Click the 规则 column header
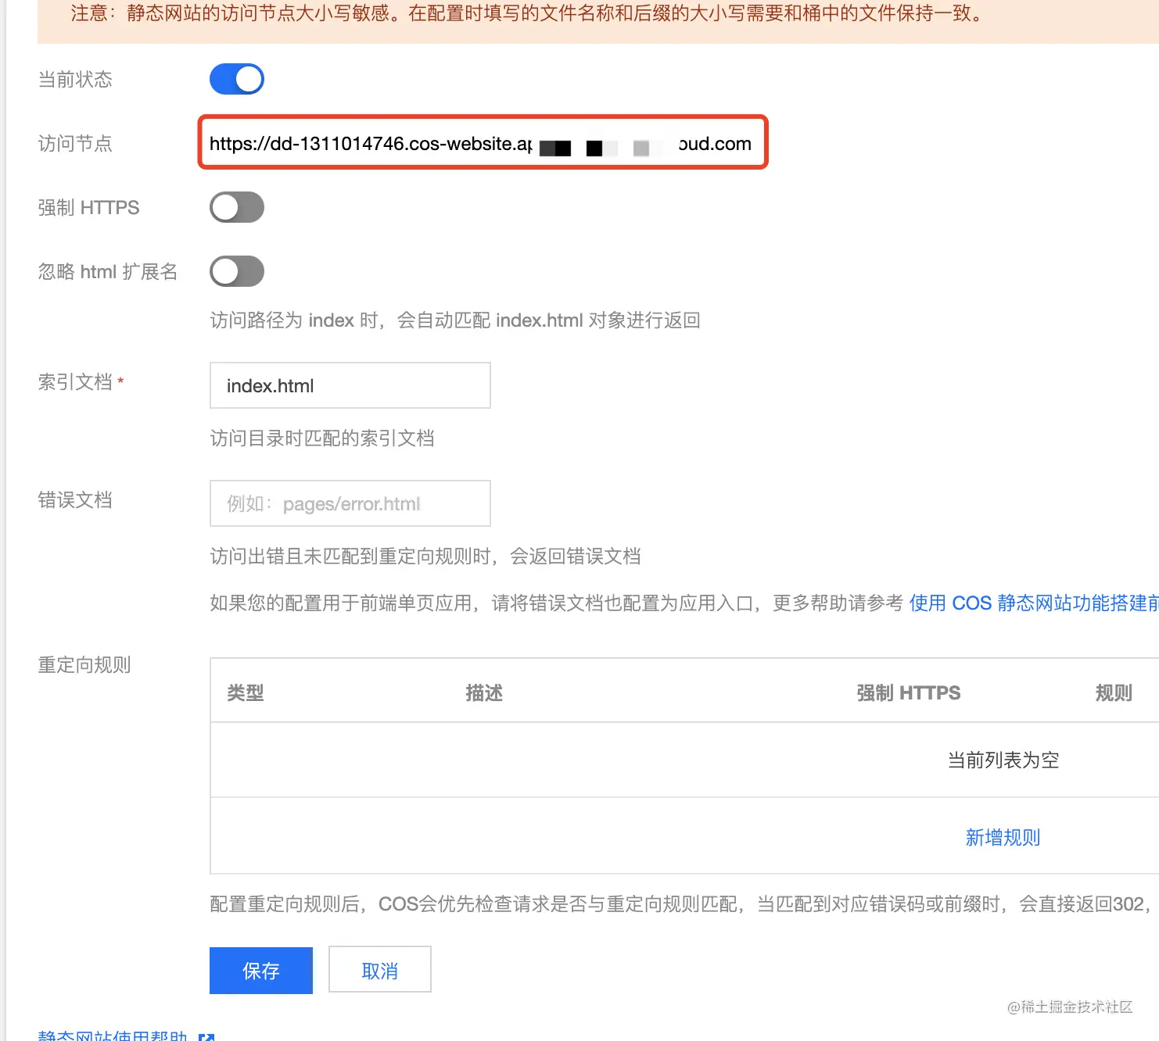Viewport: 1159px width, 1041px height. coord(1114,692)
